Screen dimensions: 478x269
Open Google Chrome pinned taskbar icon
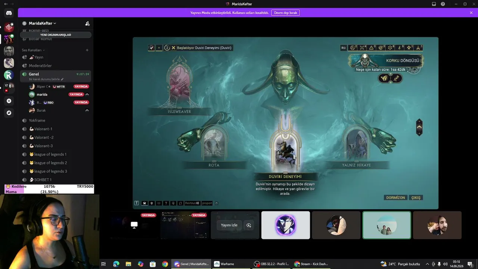coord(165,264)
